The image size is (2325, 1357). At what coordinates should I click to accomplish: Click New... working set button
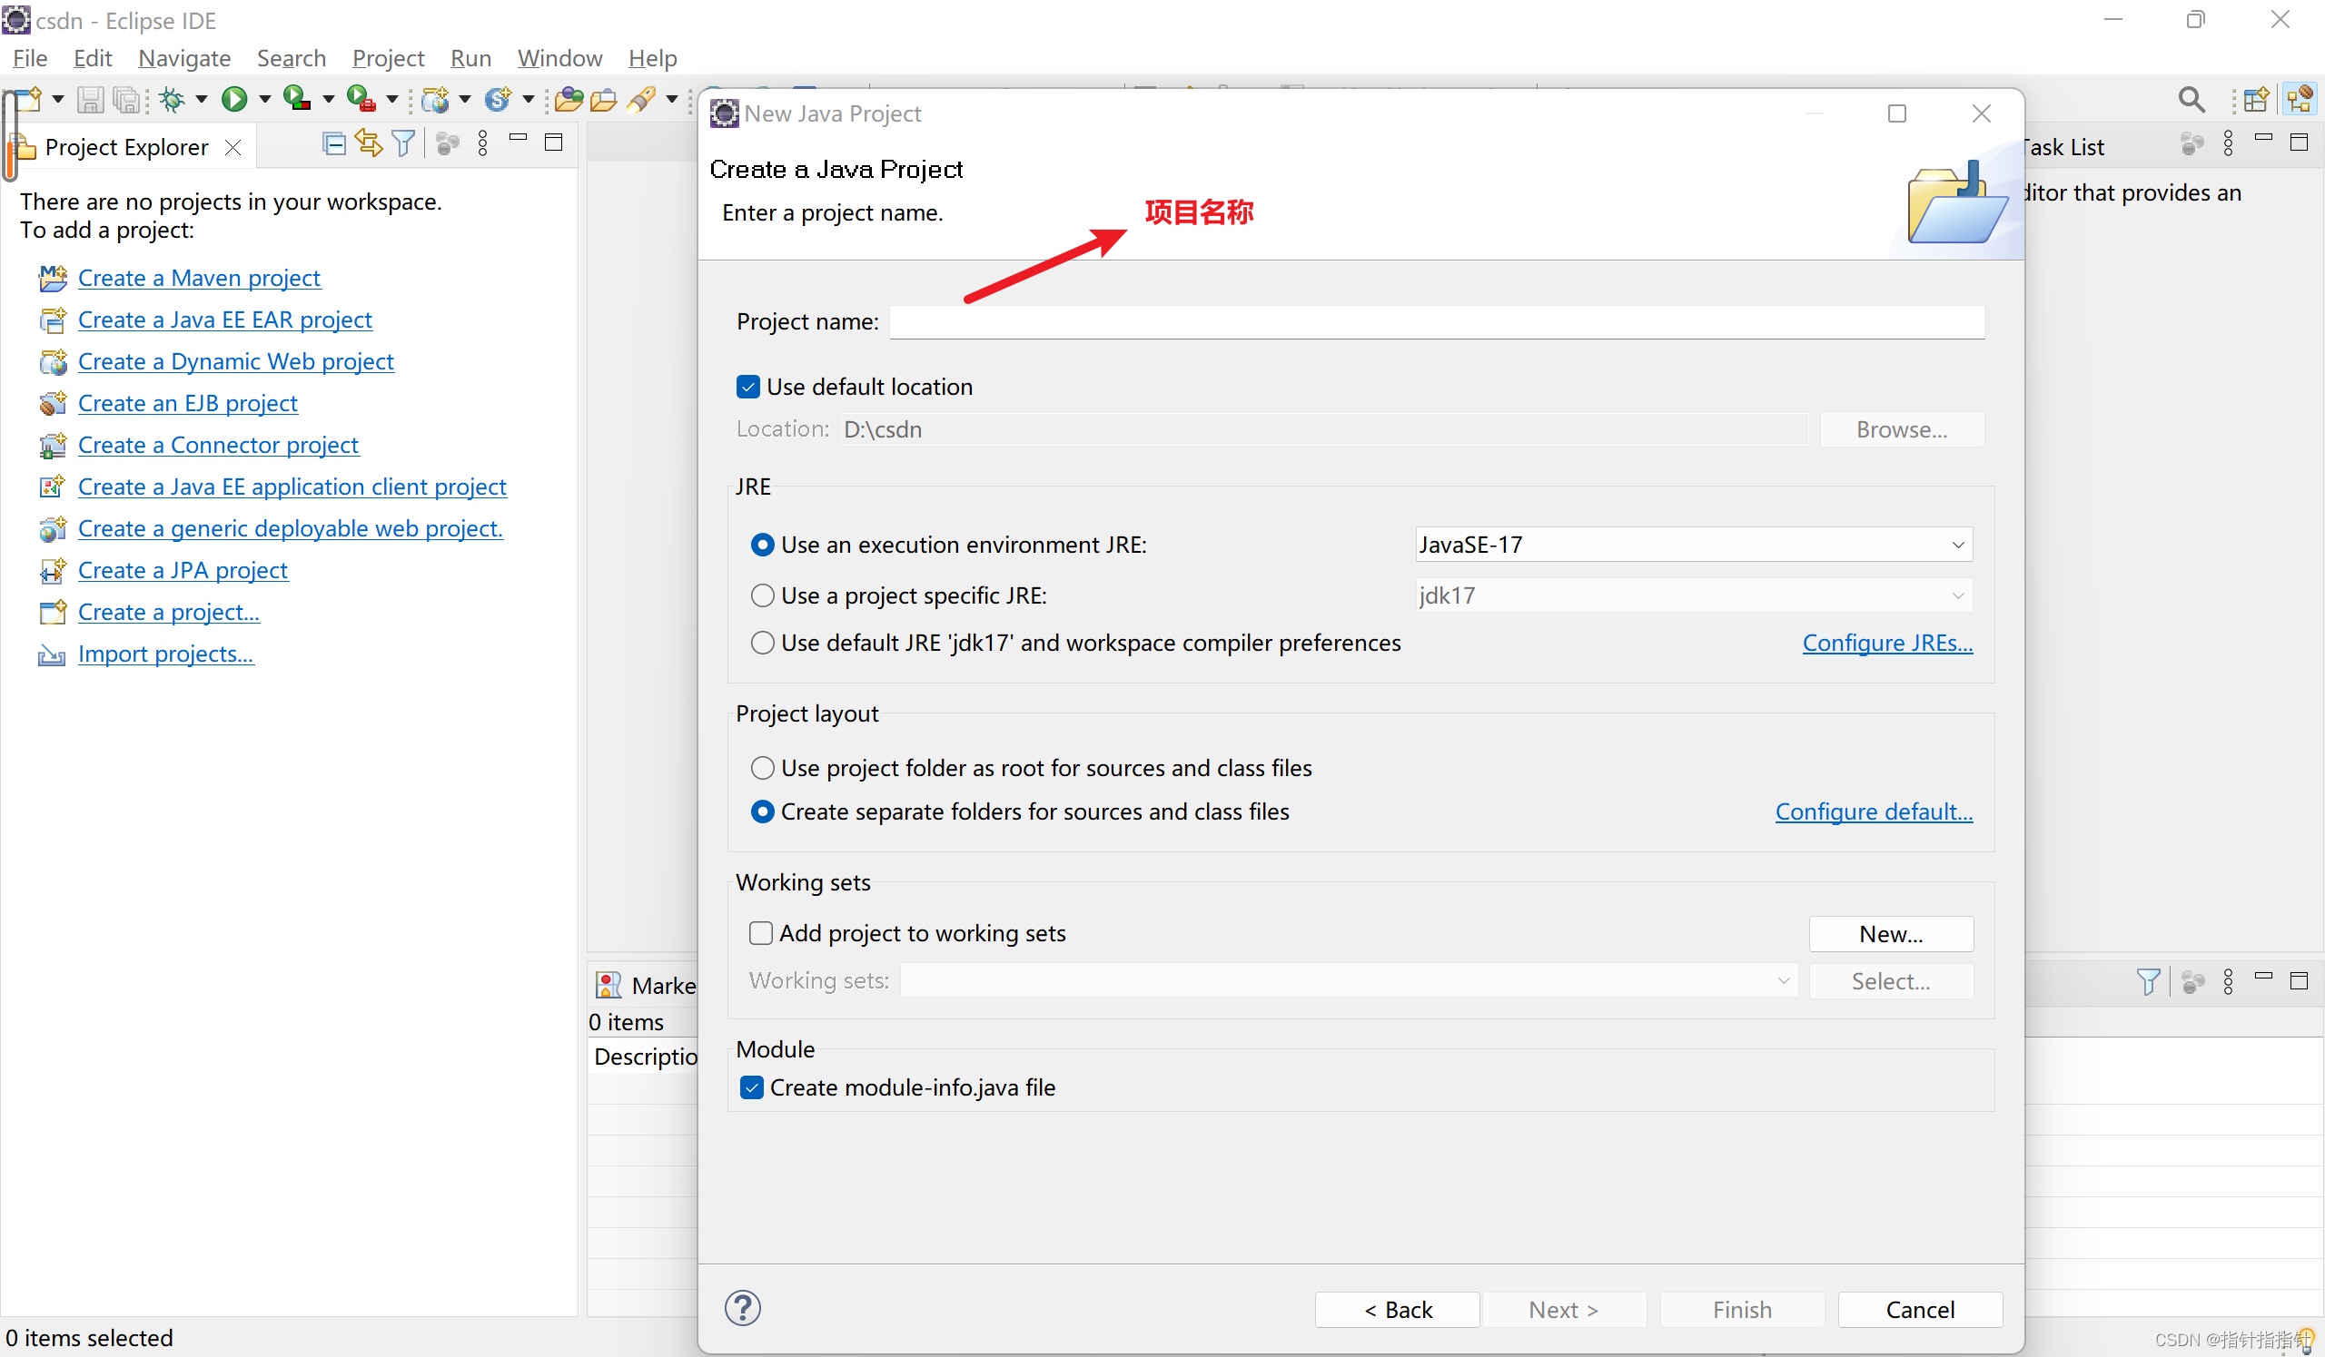point(1892,934)
